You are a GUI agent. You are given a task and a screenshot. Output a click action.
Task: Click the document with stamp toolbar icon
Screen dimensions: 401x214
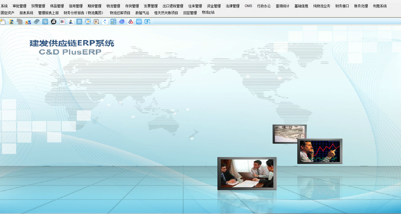coord(96,22)
